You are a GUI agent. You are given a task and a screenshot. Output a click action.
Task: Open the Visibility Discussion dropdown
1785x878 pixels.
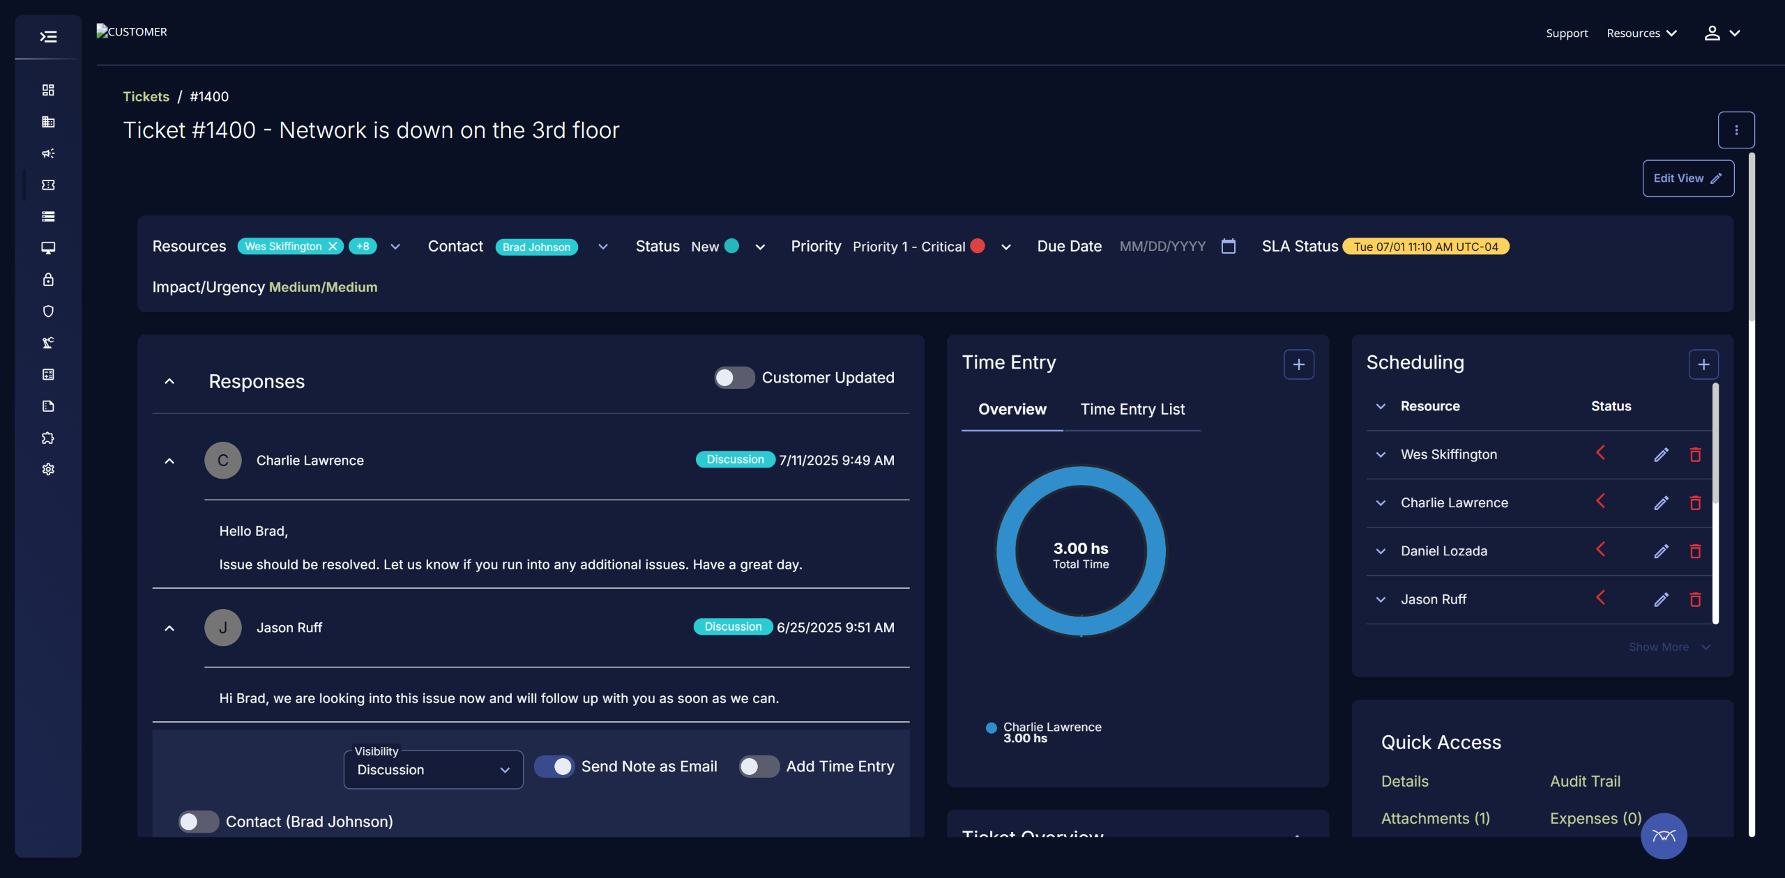(x=433, y=770)
